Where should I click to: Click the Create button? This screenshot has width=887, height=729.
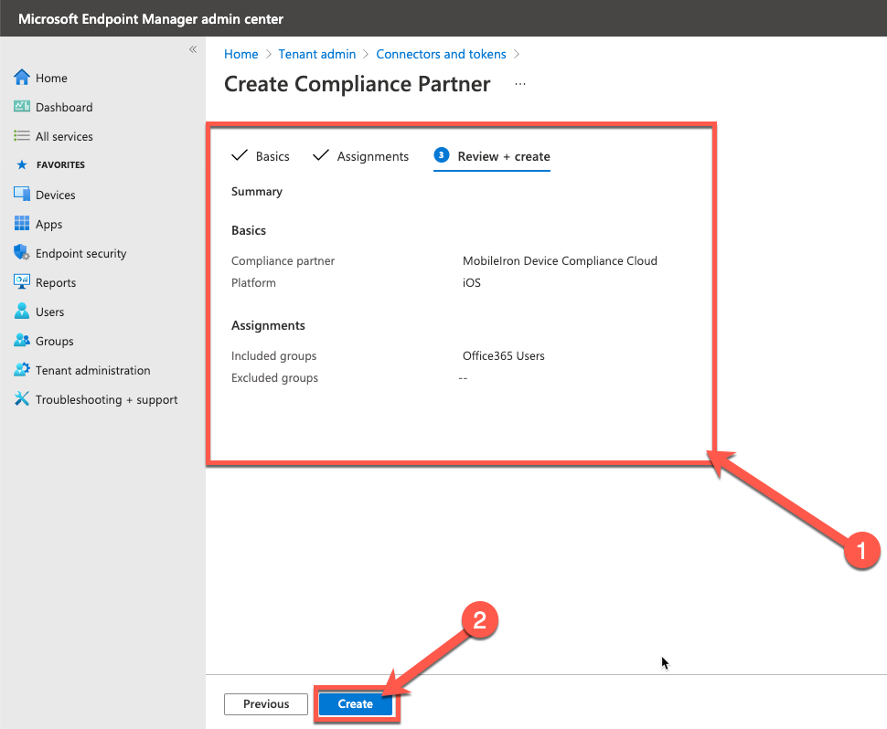tap(355, 703)
